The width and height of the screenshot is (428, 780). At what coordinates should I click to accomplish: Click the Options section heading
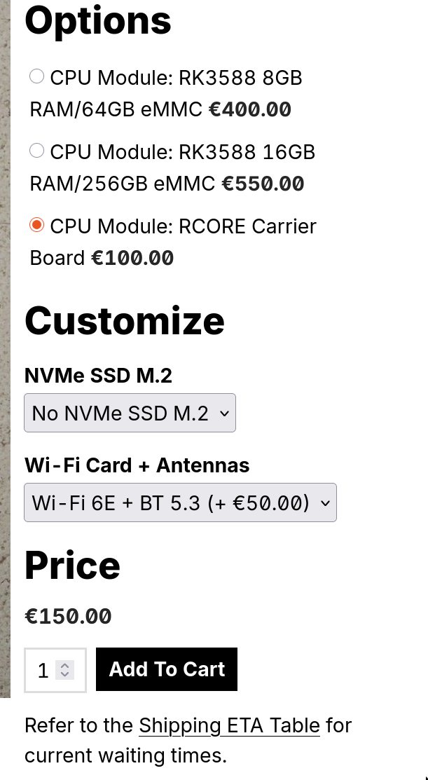point(98,20)
